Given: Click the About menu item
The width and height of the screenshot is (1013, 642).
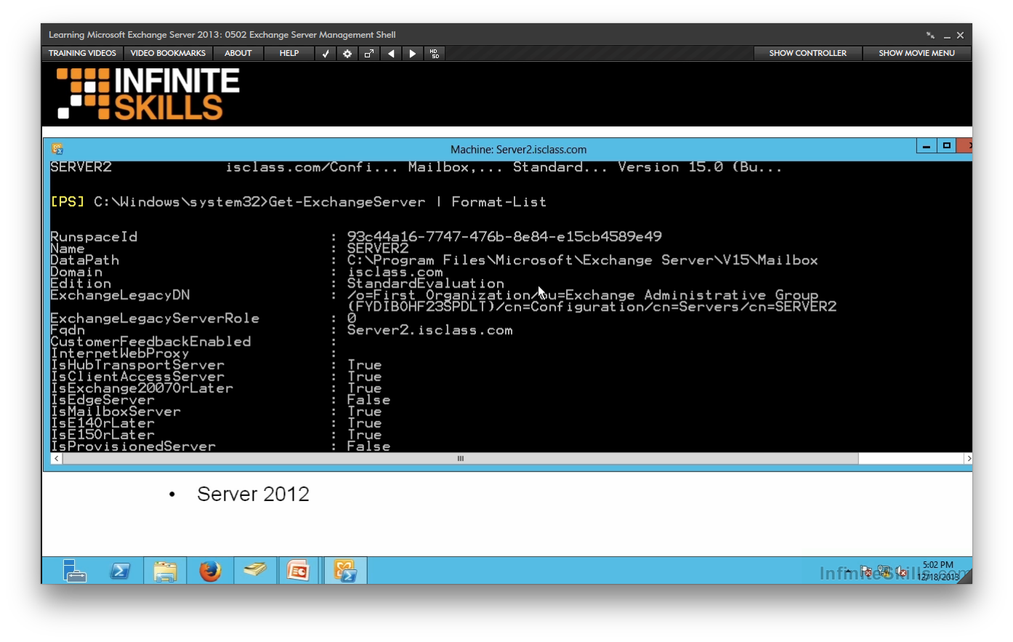Looking at the screenshot, I should point(238,53).
